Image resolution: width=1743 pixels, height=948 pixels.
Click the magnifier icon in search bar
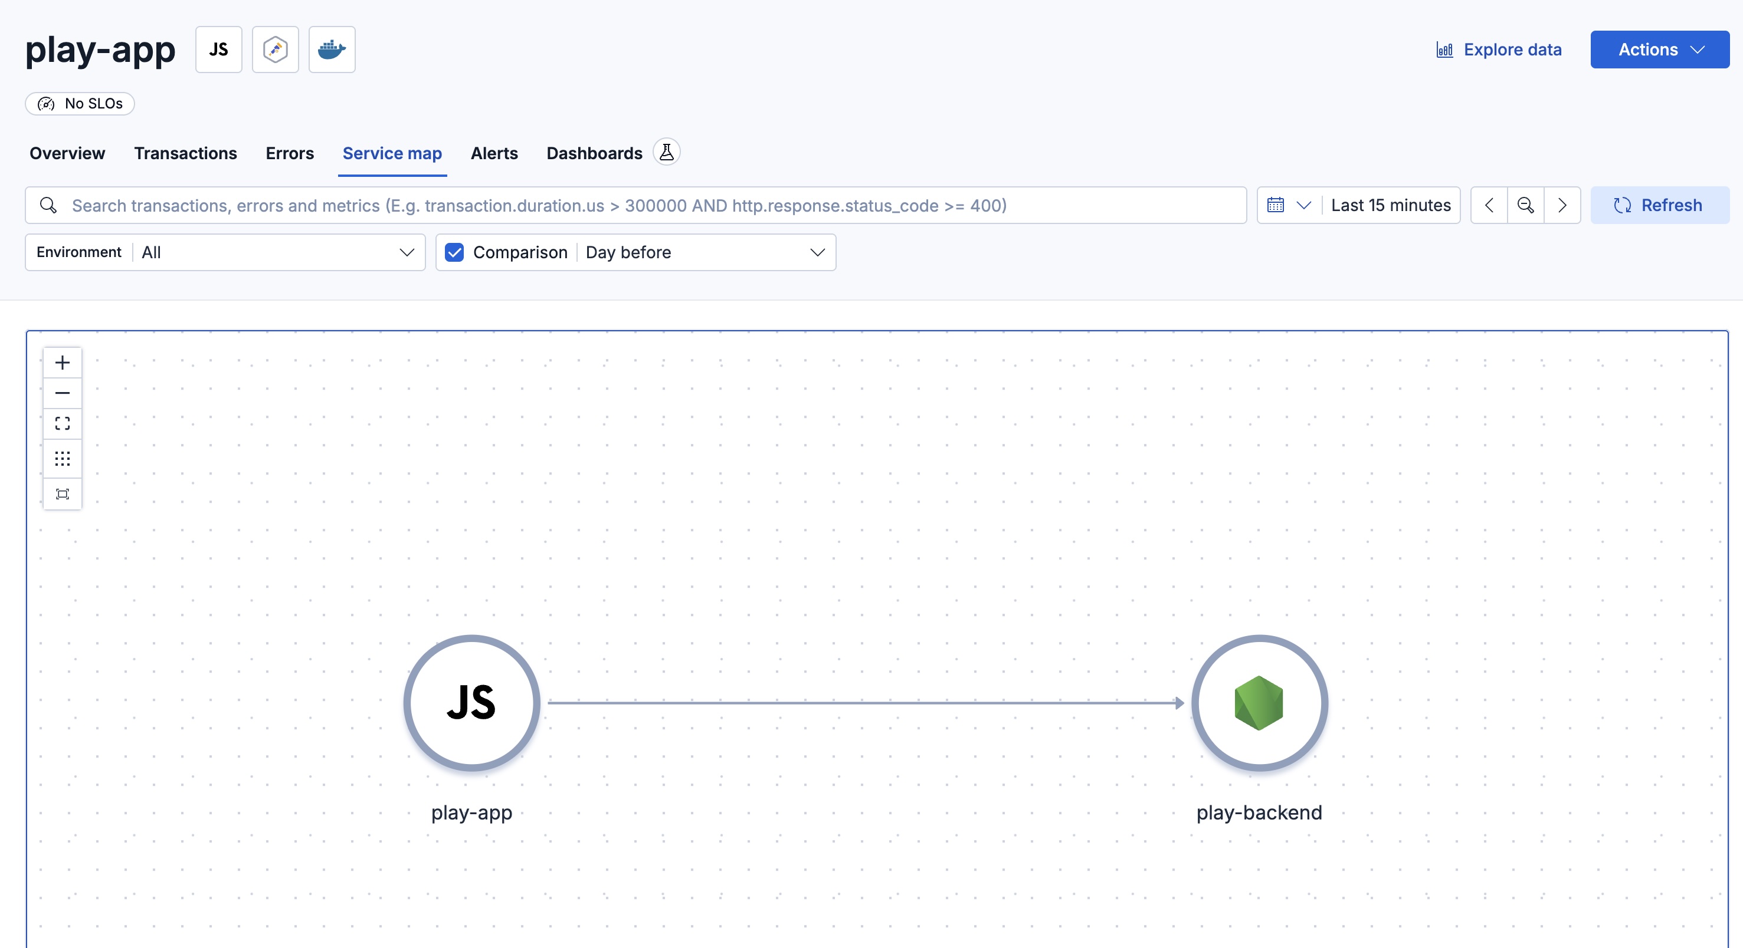(48, 206)
